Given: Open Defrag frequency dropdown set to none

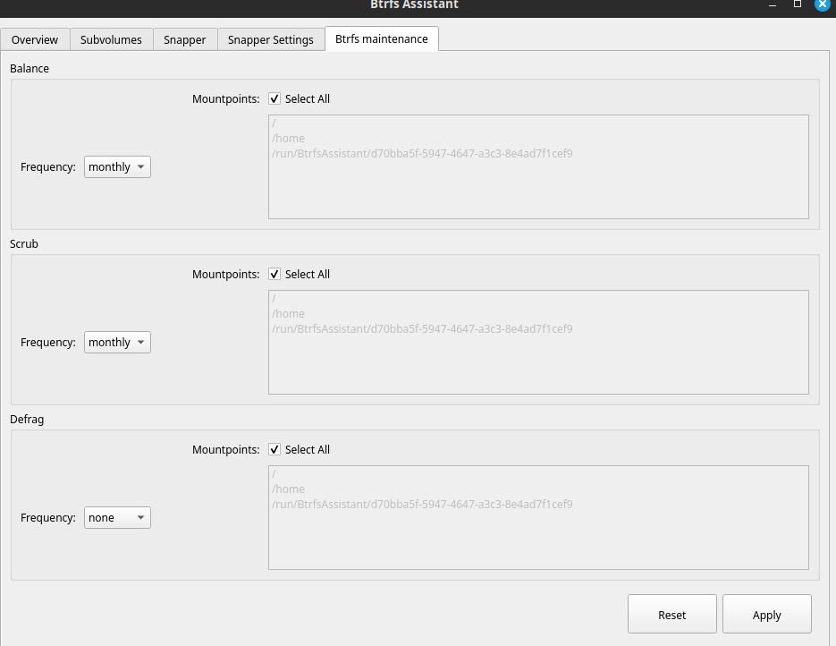Looking at the screenshot, I should coord(117,518).
